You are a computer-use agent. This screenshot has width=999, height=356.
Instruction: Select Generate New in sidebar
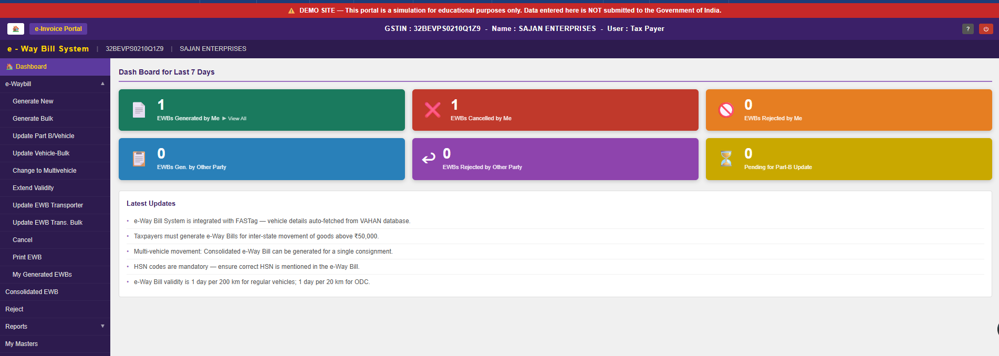pyautogui.click(x=55, y=101)
